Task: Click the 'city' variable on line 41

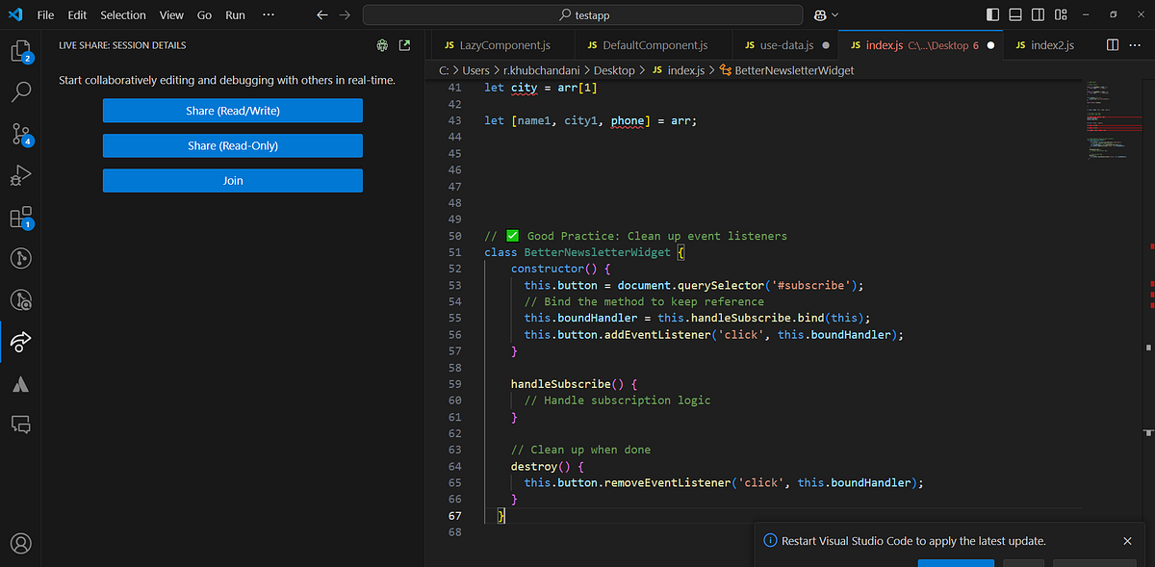Action: [525, 88]
